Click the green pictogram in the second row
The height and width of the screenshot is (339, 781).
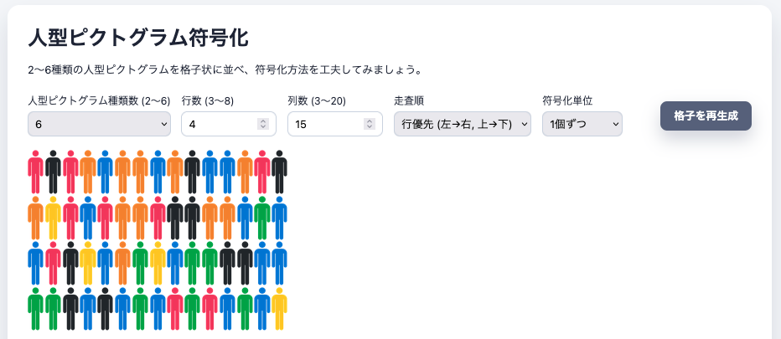point(261,218)
